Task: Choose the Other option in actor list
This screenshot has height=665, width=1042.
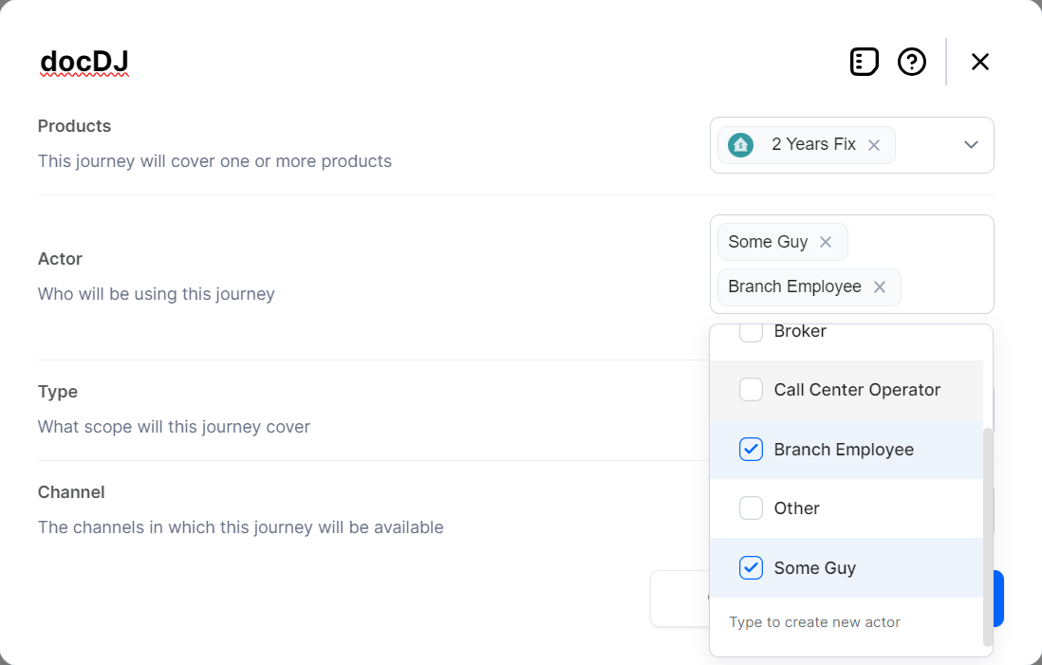Action: click(x=797, y=508)
